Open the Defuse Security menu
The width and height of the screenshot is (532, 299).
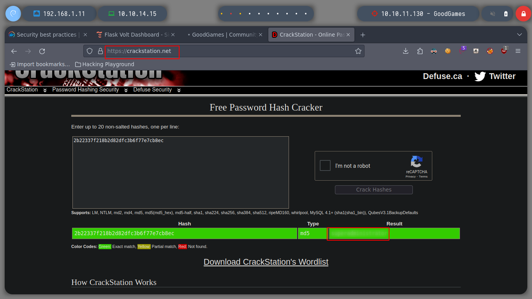click(152, 90)
